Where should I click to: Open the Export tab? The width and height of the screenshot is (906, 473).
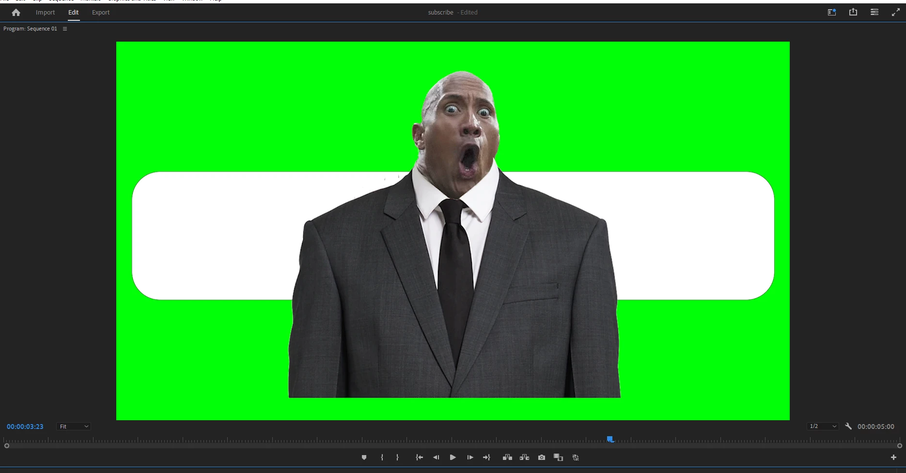pyautogui.click(x=101, y=13)
